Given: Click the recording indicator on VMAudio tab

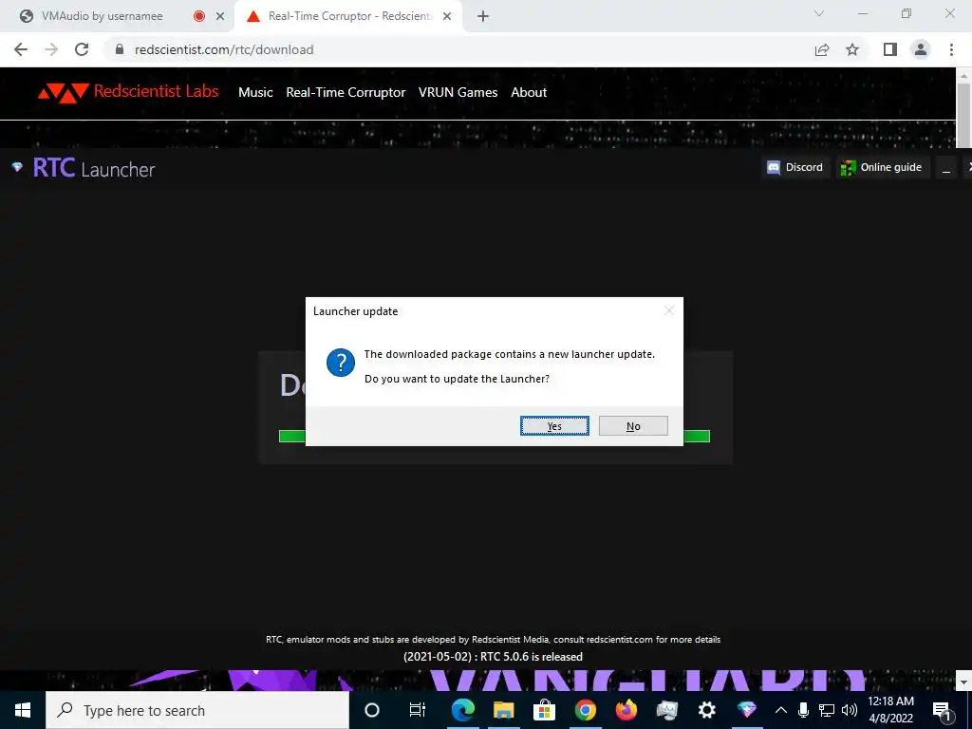Looking at the screenshot, I should pyautogui.click(x=199, y=17).
